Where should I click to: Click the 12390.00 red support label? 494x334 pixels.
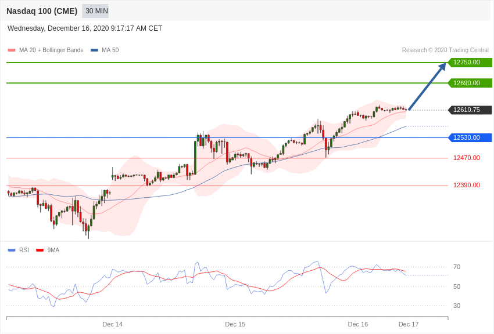[x=467, y=185]
